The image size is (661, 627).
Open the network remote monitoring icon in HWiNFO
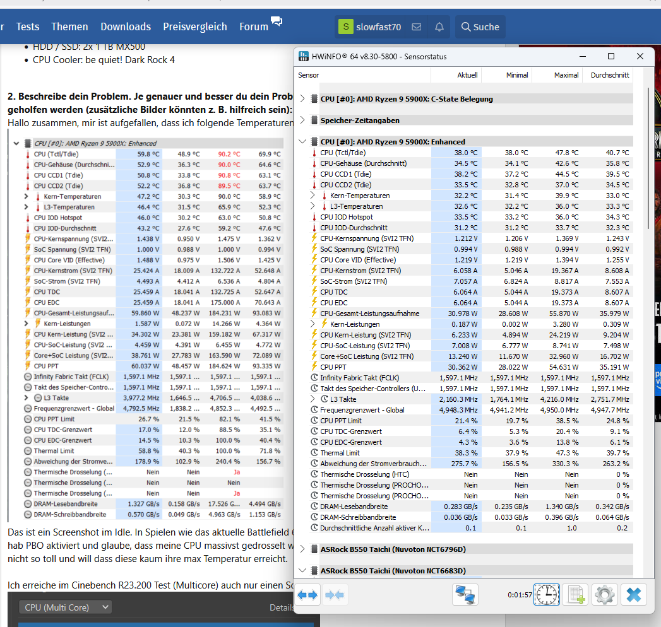tap(465, 595)
